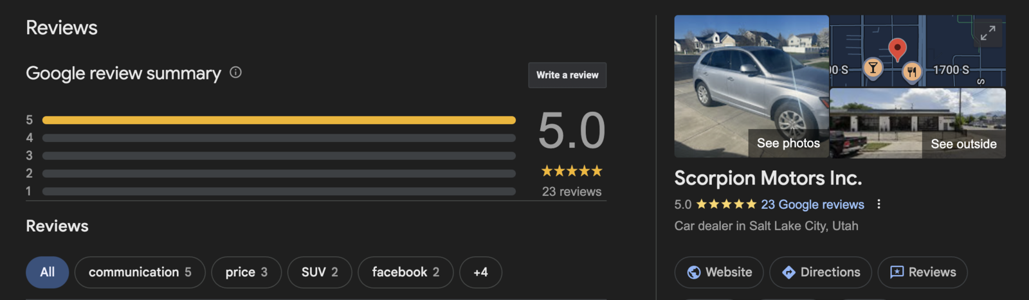
Task: Click the review summary info icon
Action: coord(235,73)
